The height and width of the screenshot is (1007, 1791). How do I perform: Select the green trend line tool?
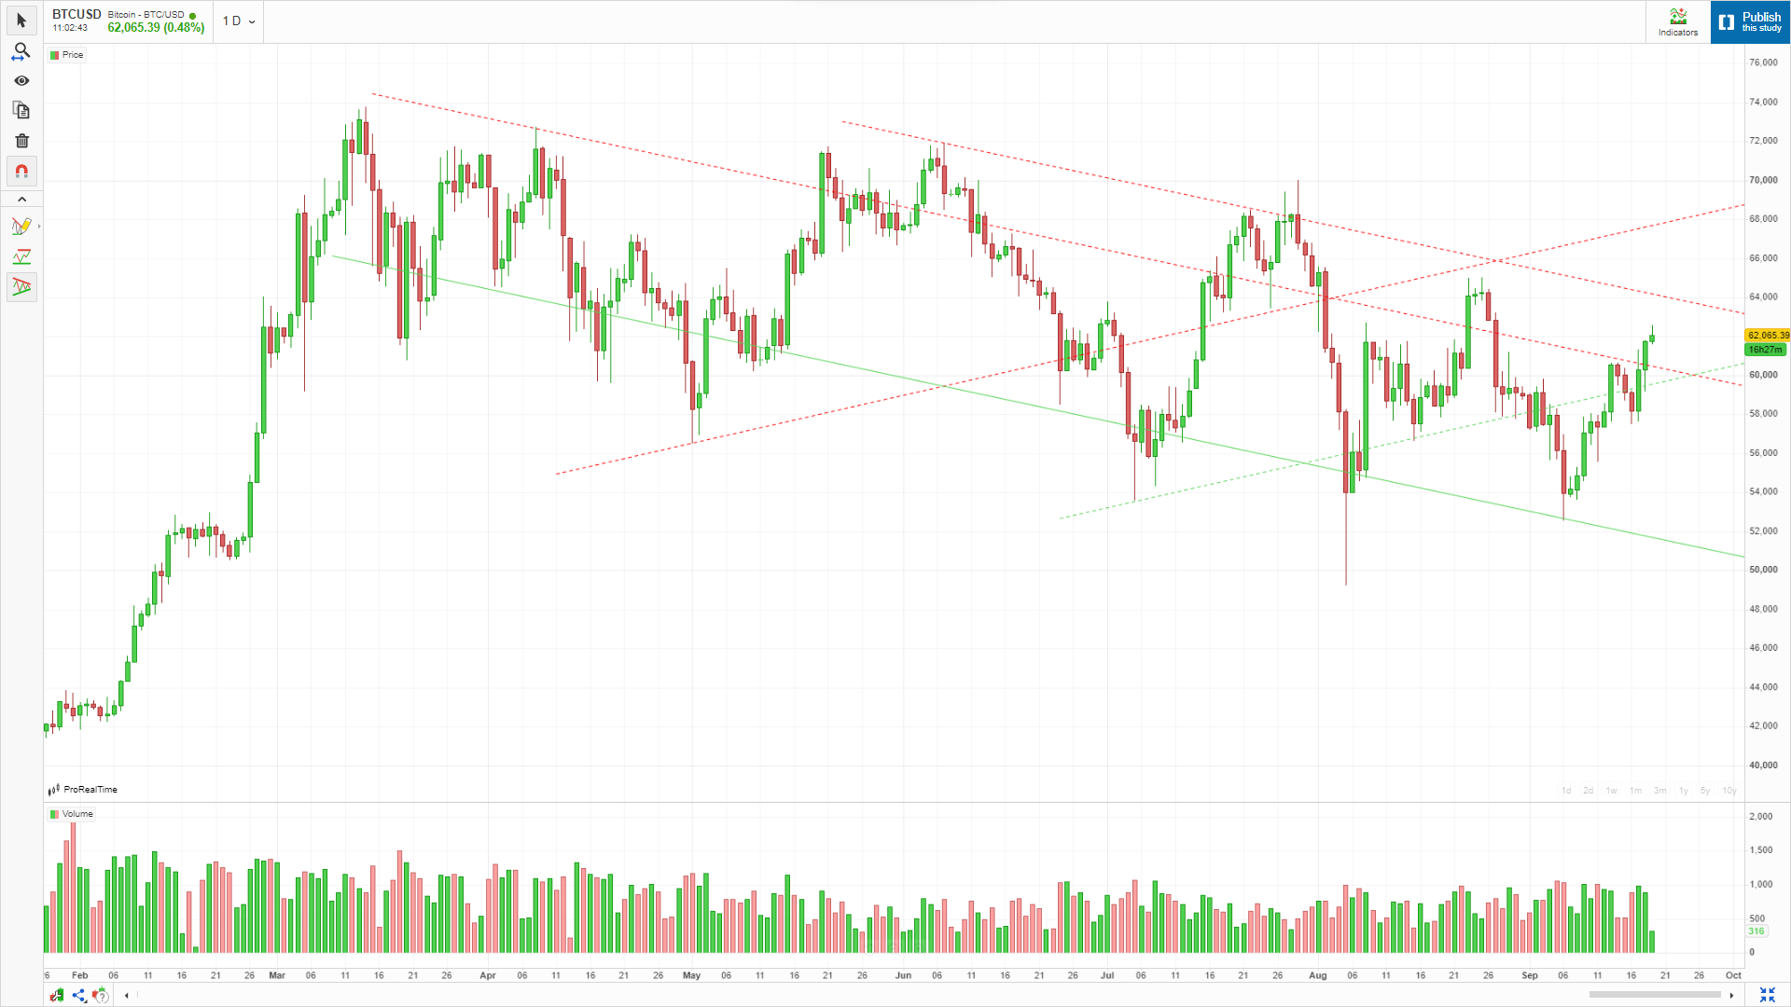(x=21, y=256)
